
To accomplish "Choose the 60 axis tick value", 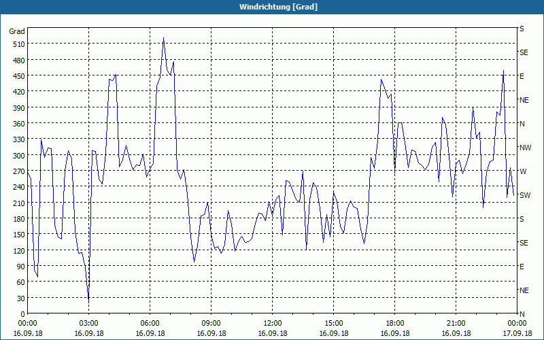I will [x=21, y=282].
